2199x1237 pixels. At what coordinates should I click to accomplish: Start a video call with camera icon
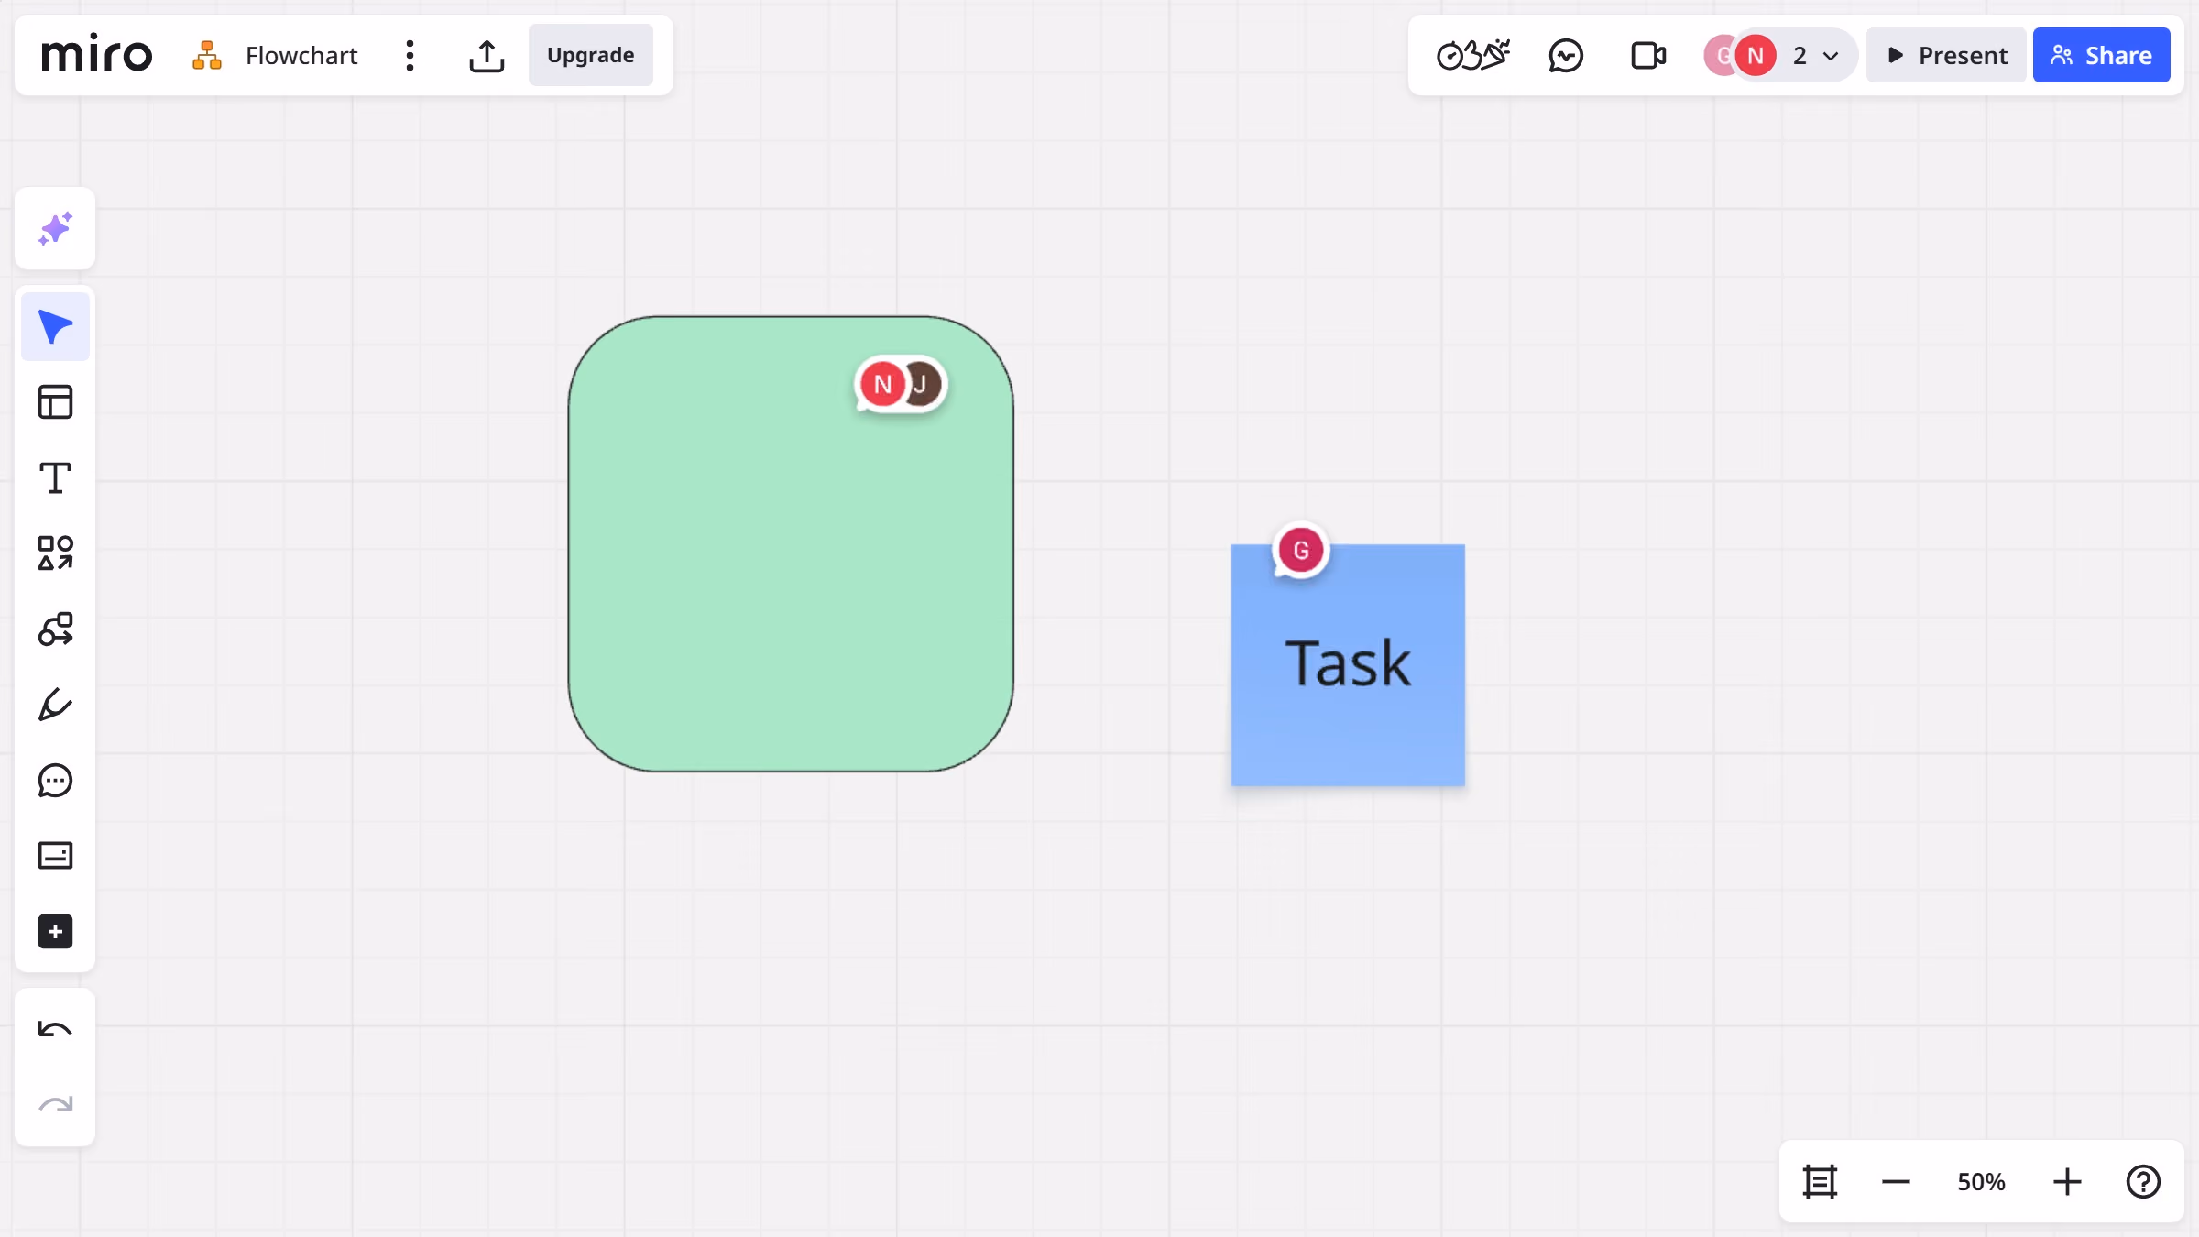(1648, 55)
